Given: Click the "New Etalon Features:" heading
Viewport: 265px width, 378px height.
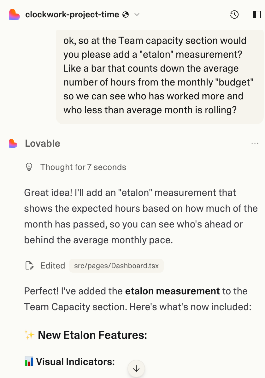Looking at the screenshot, I should (92, 335).
